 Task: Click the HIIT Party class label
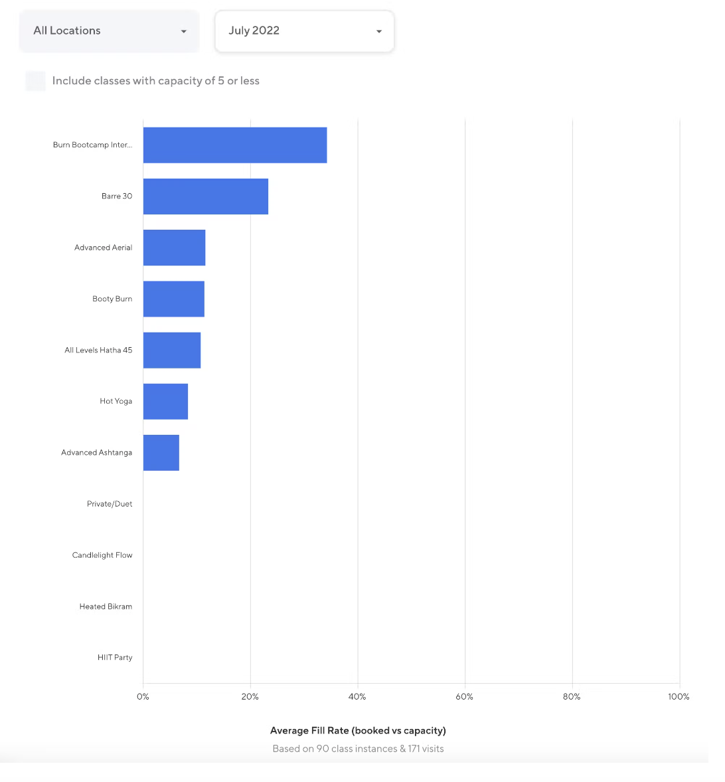click(115, 657)
